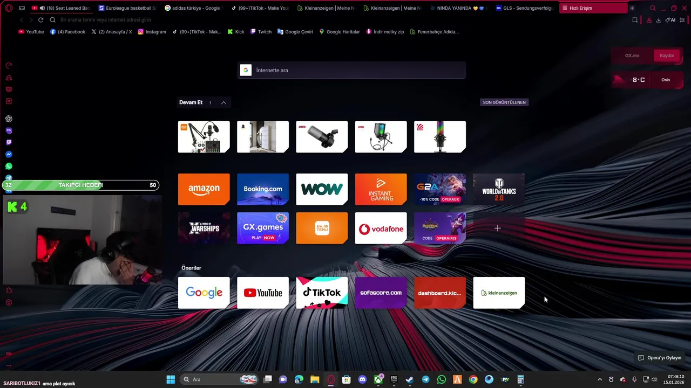Reload the current page

[40, 20]
